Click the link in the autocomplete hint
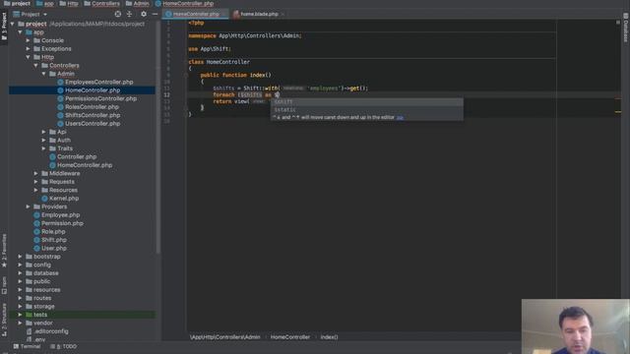630x354 pixels. [x=400, y=118]
